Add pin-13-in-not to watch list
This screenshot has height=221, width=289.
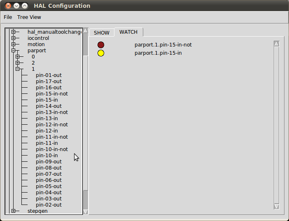pyautogui.click(x=51, y=112)
